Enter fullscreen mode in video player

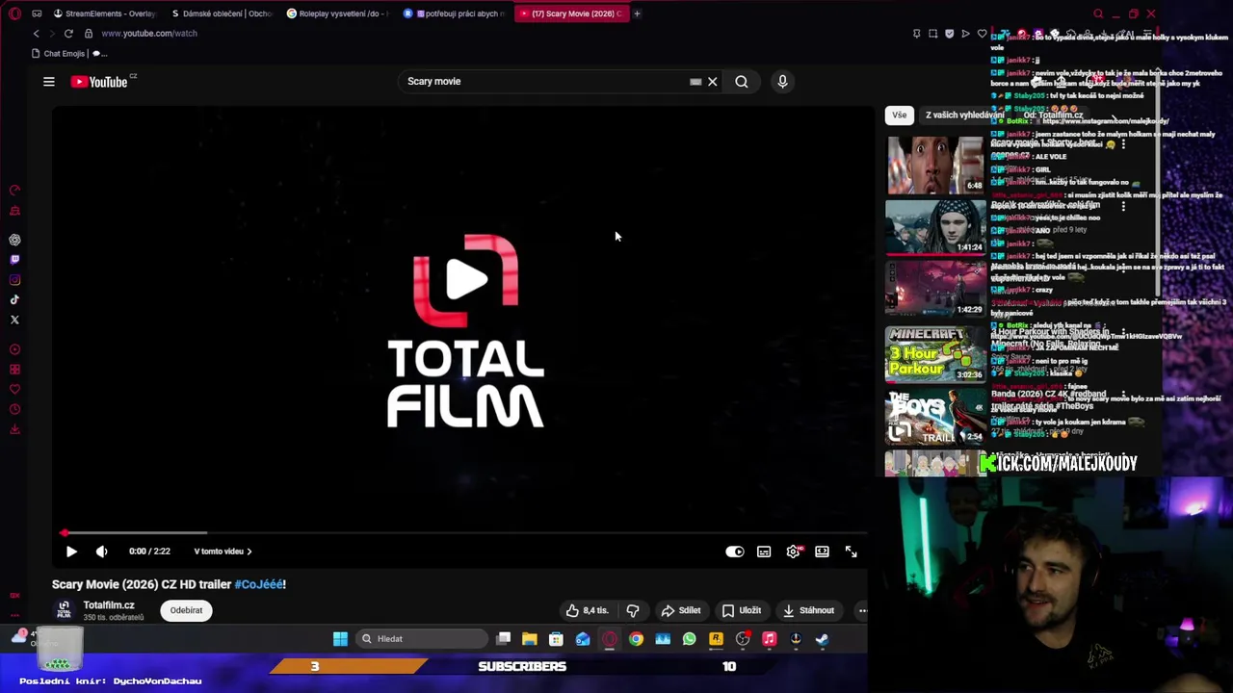852,552
